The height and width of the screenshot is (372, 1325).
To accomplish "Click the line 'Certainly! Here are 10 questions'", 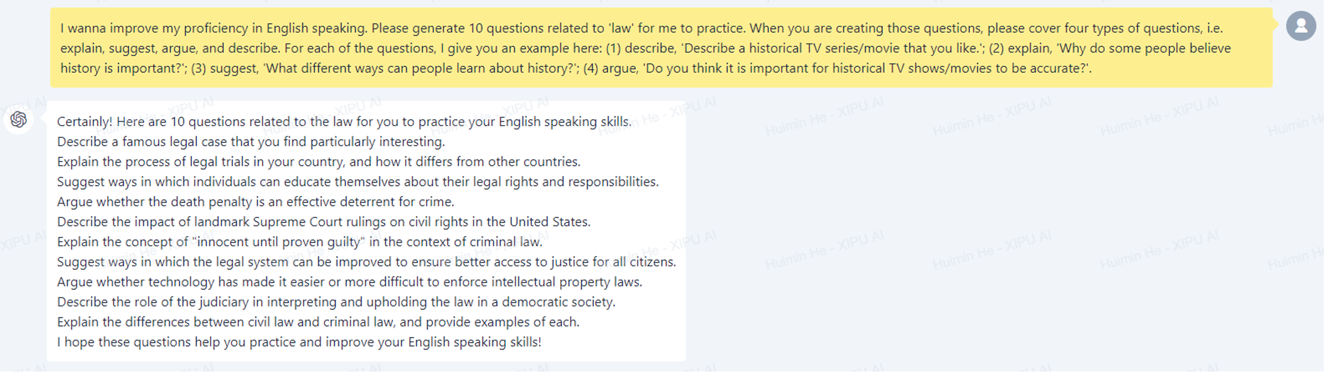I will tap(344, 122).
